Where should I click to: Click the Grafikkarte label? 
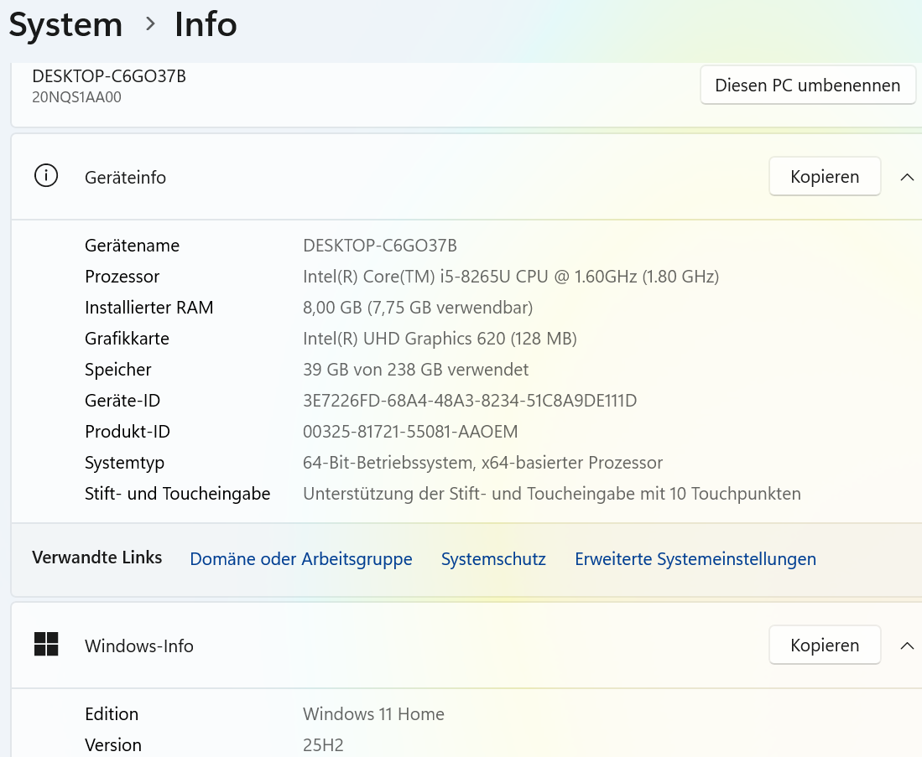(x=127, y=339)
